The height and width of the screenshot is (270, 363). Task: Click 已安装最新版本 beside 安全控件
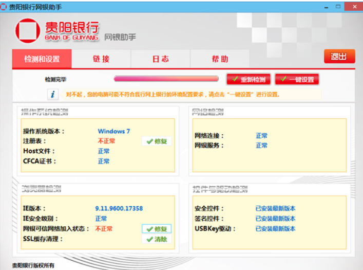[x=276, y=208]
